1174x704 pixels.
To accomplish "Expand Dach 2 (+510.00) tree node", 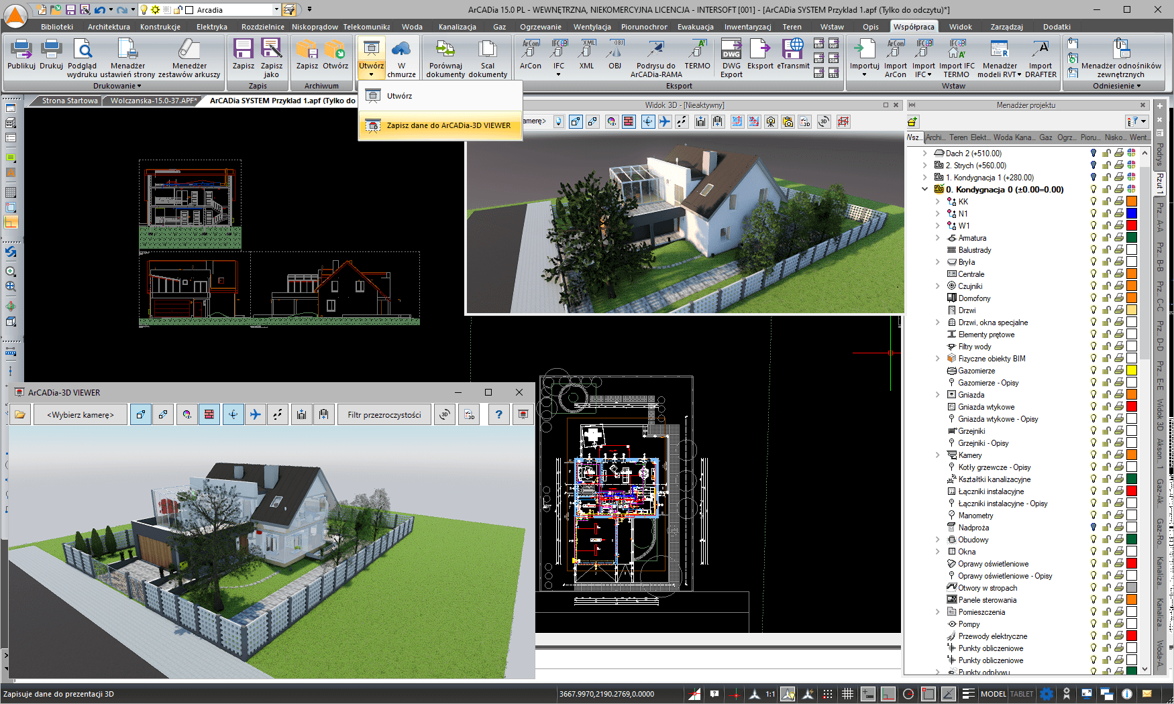I will tap(925, 154).
